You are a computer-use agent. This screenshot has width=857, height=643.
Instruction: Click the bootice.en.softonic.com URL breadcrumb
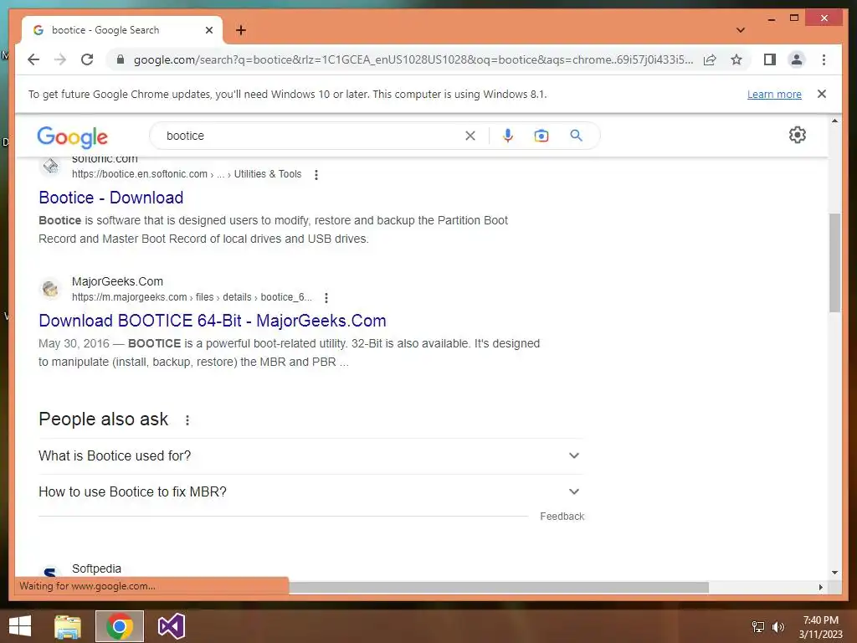pyautogui.click(x=187, y=174)
